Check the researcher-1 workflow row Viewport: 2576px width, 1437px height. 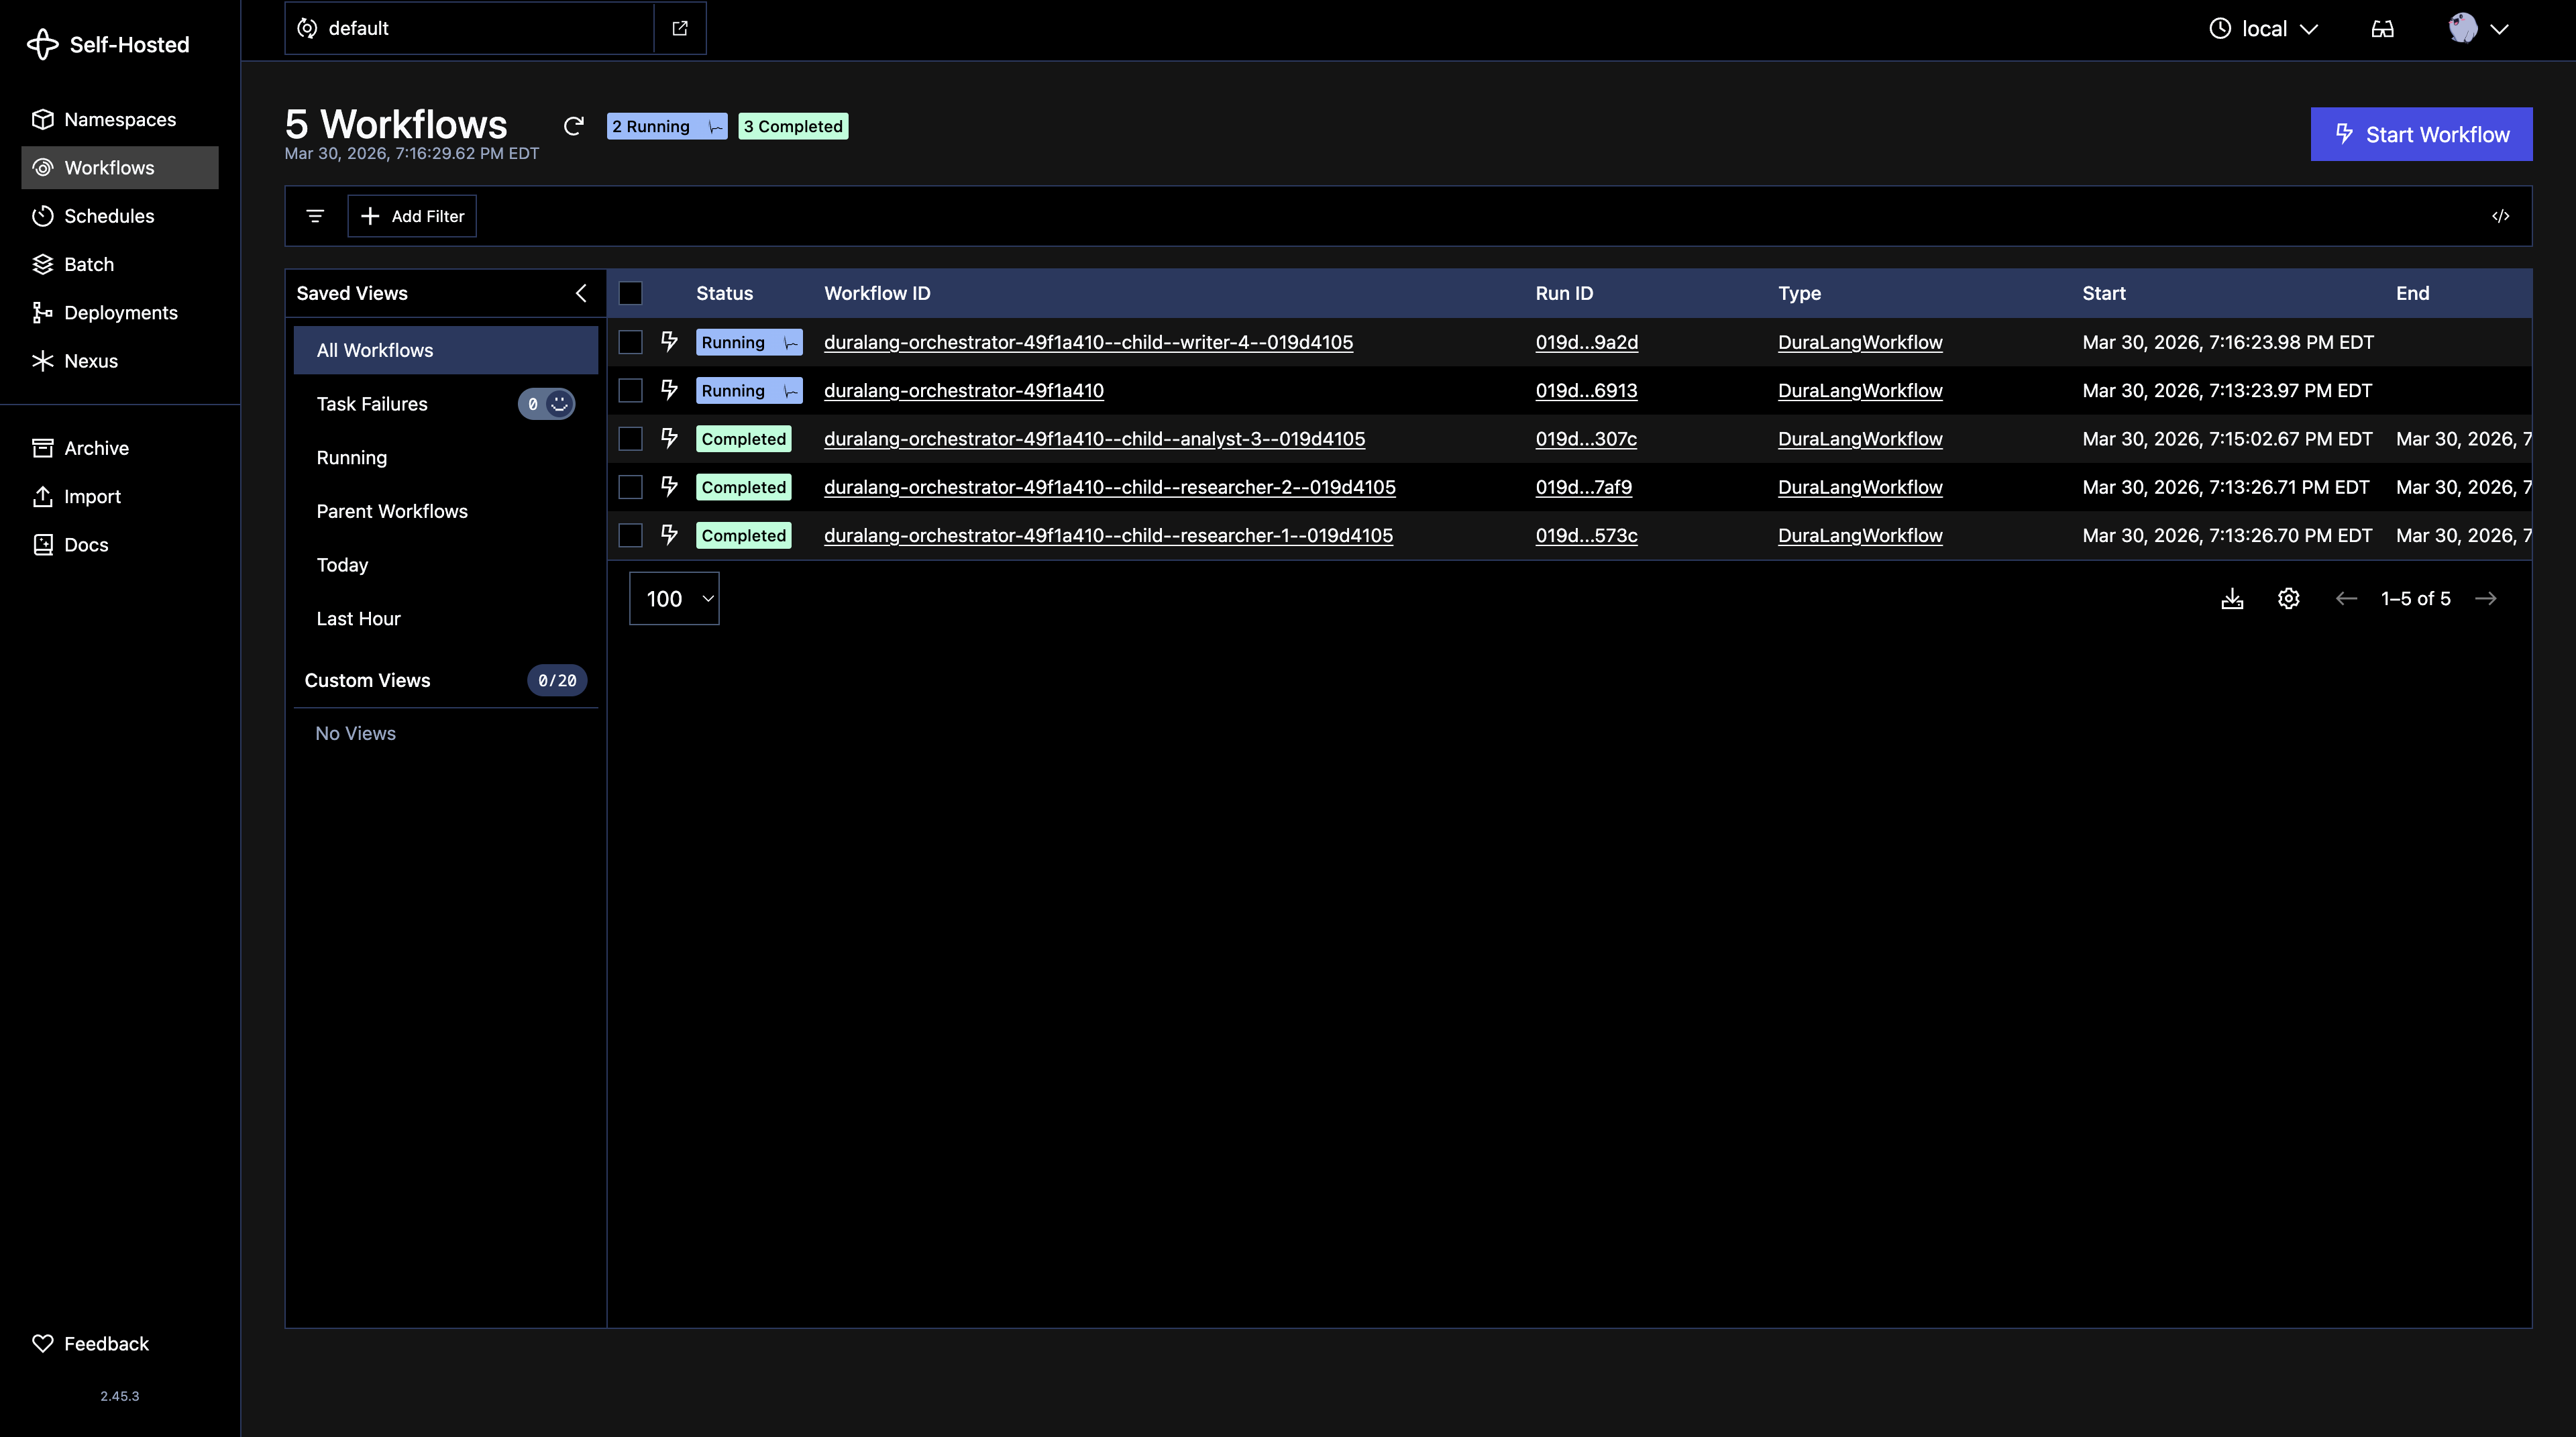[630, 535]
